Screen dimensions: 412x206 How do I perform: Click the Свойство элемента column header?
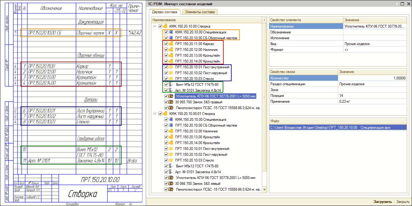[306, 20]
